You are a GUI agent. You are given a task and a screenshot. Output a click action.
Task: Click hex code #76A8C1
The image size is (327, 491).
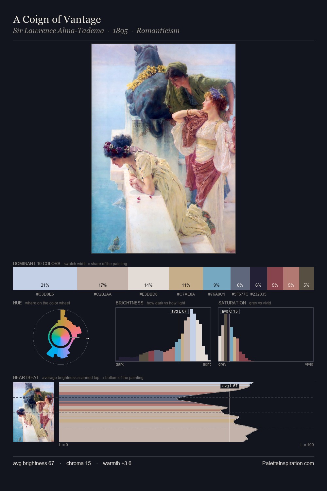pyautogui.click(x=217, y=294)
